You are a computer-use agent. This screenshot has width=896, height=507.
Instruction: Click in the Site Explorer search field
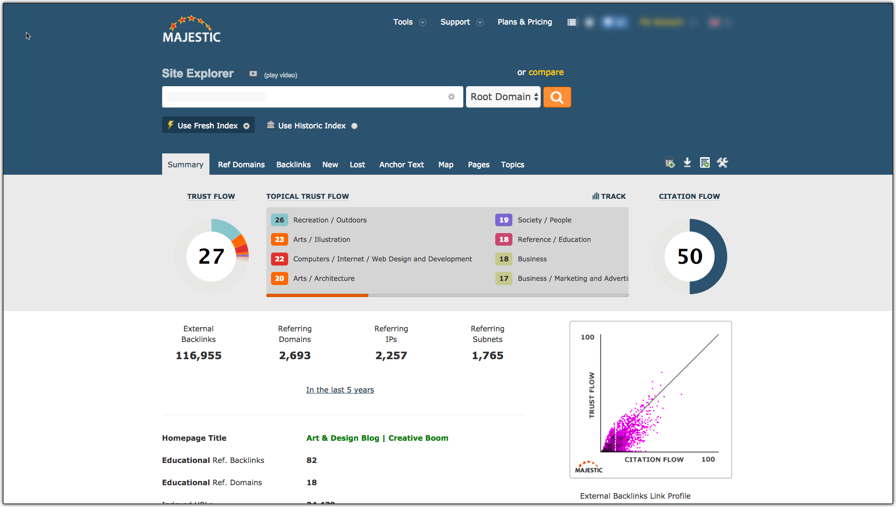pos(313,97)
